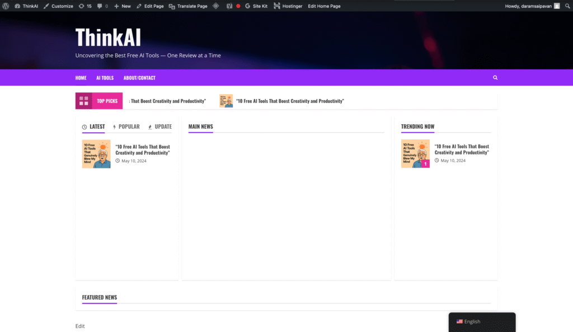Open Translate Page in admin bar
This screenshot has height=332, width=573.
[188, 6]
